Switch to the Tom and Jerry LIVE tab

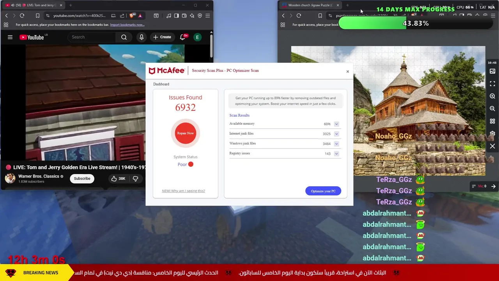tap(34, 5)
